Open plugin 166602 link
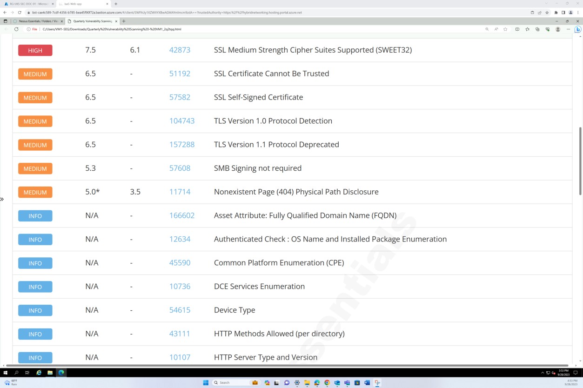The width and height of the screenshot is (583, 388). [182, 215]
